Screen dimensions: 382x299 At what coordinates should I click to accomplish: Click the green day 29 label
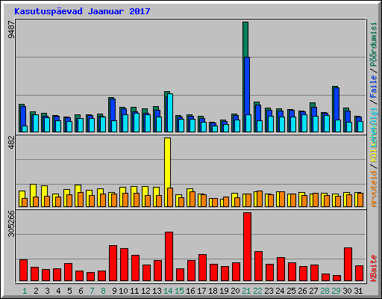tap(336, 291)
